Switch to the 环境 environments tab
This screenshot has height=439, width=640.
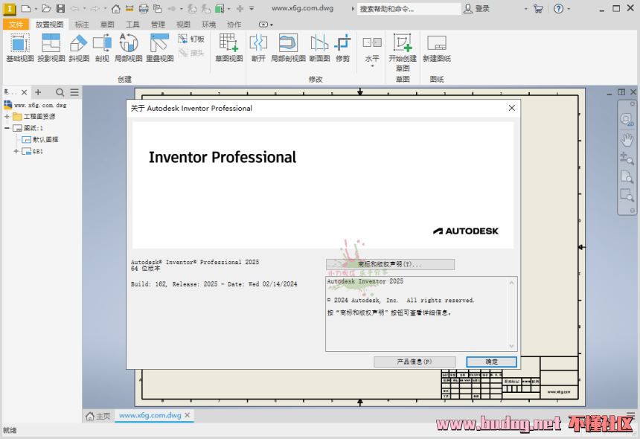[208, 25]
